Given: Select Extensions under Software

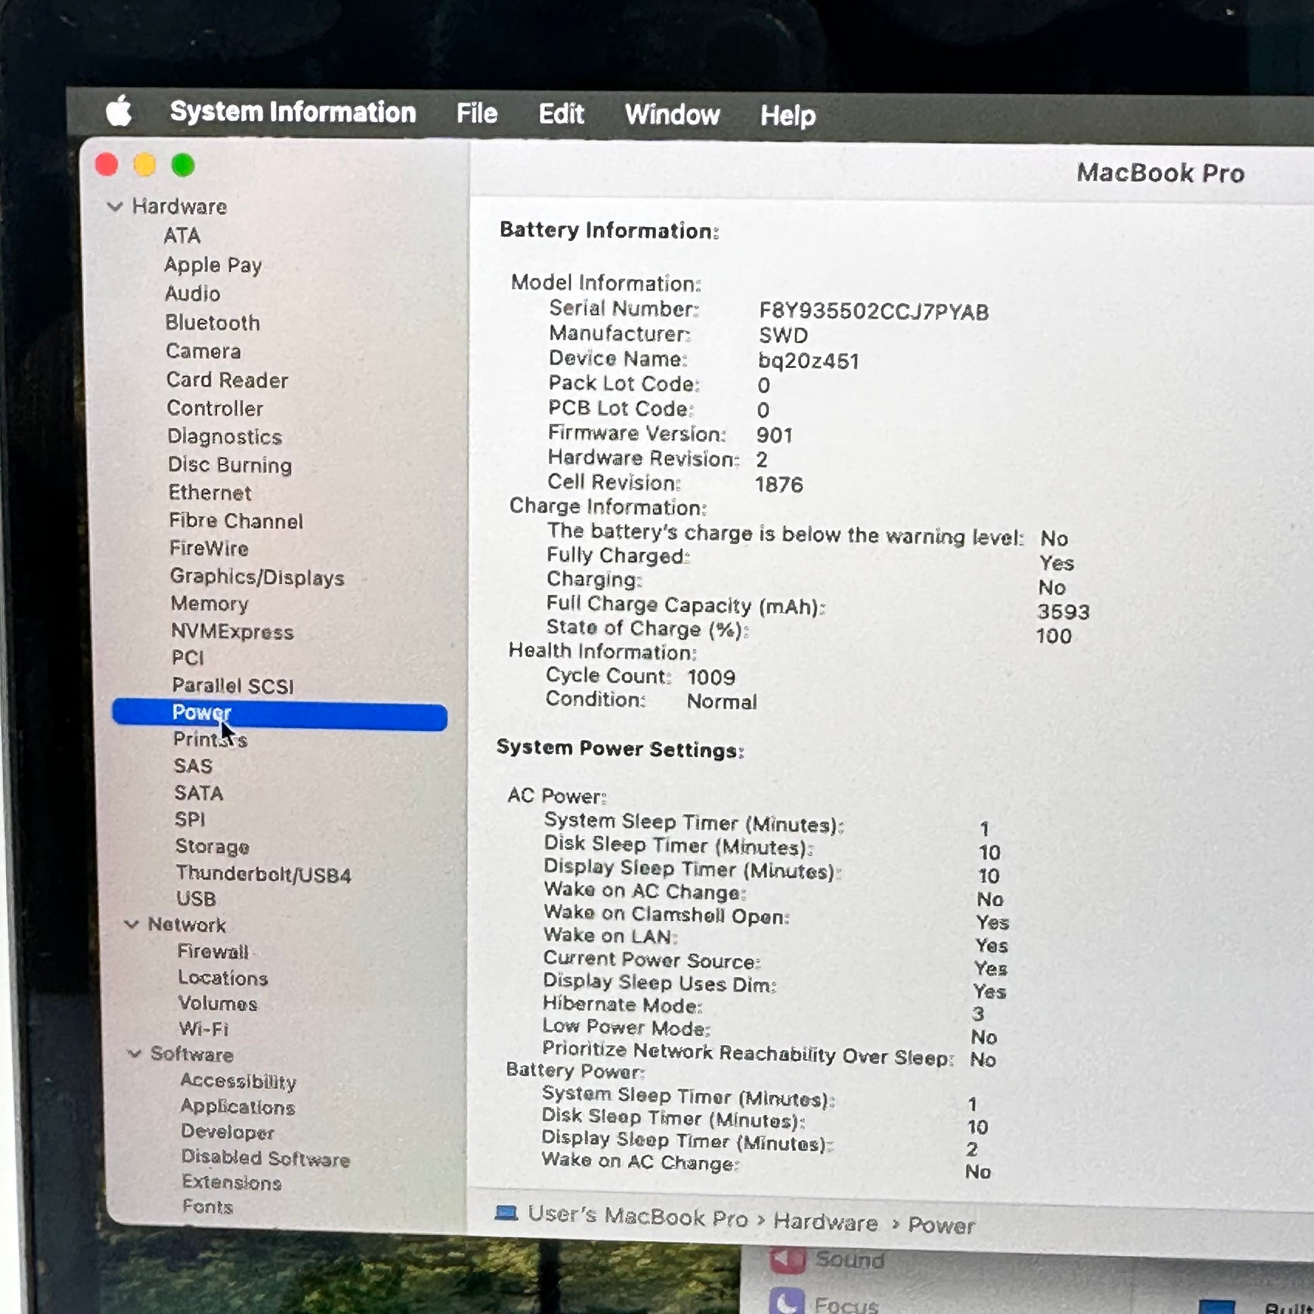Looking at the screenshot, I should tap(232, 1183).
